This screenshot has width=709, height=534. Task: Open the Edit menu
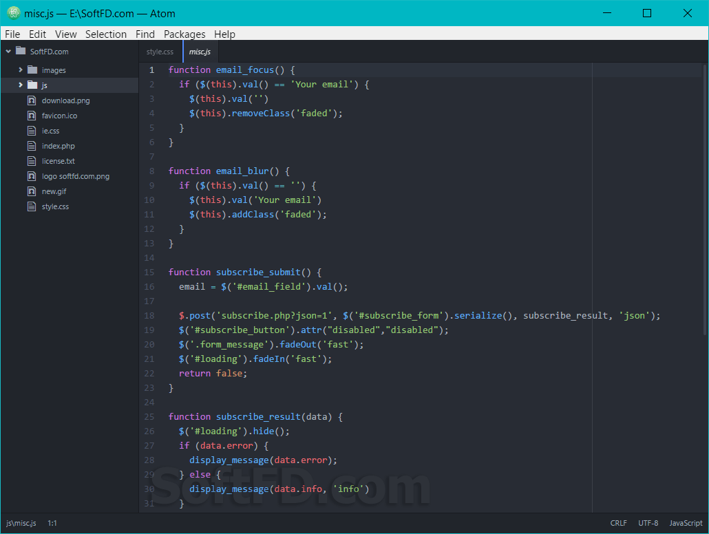tap(38, 34)
